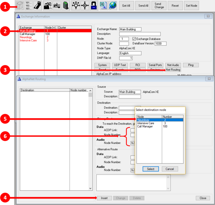Select Intensive Care in destination popup
The width and height of the screenshot is (215, 205).
(160, 123)
